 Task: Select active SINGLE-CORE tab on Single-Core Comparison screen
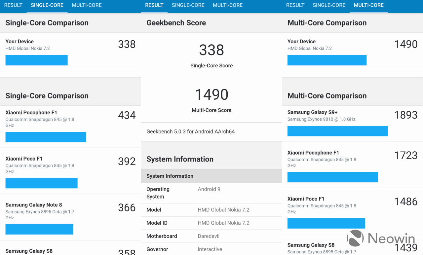point(47,5)
